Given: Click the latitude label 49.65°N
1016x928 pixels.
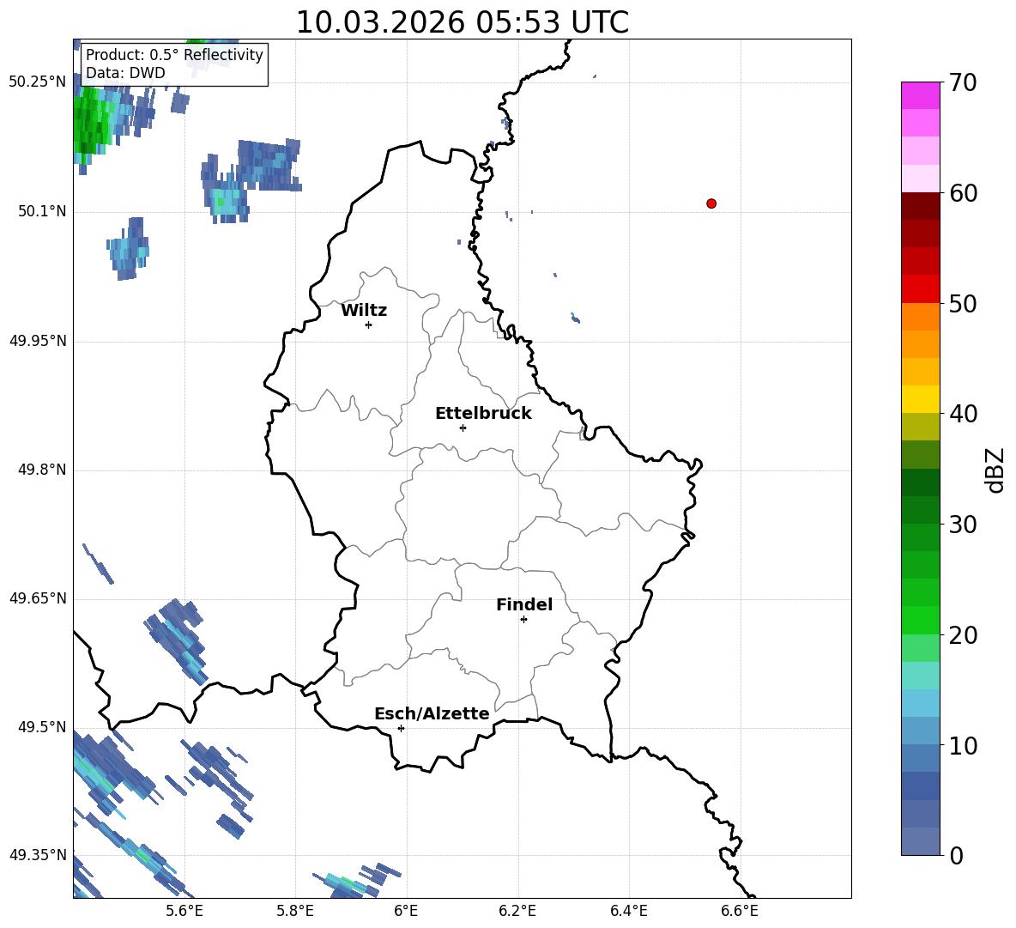Looking at the screenshot, I should [38, 598].
